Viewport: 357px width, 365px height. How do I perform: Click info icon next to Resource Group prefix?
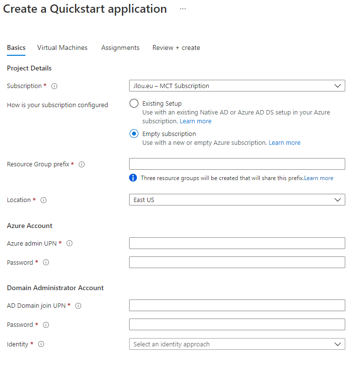pyautogui.click(x=82, y=164)
